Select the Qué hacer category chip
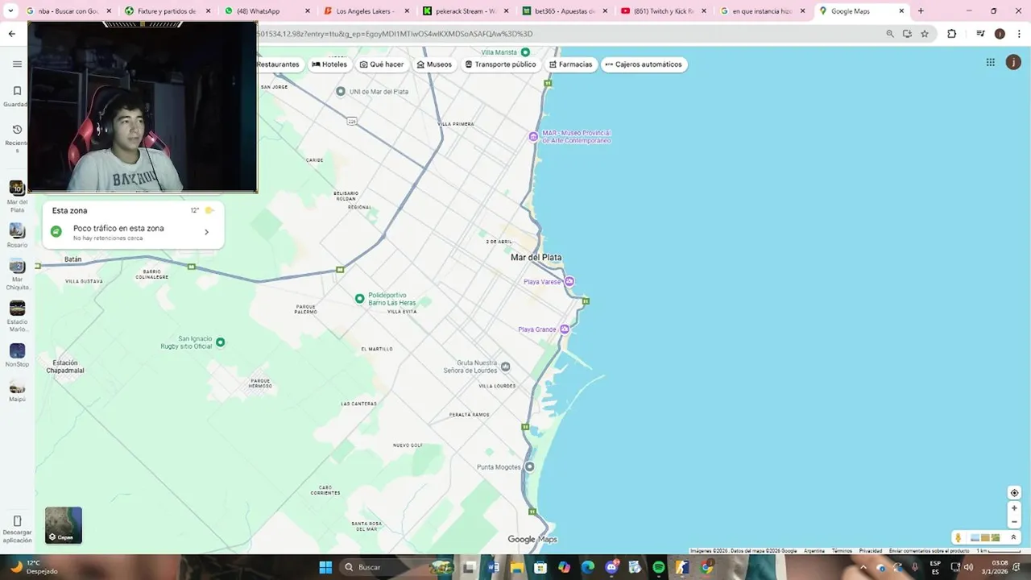1031x580 pixels. (382, 64)
